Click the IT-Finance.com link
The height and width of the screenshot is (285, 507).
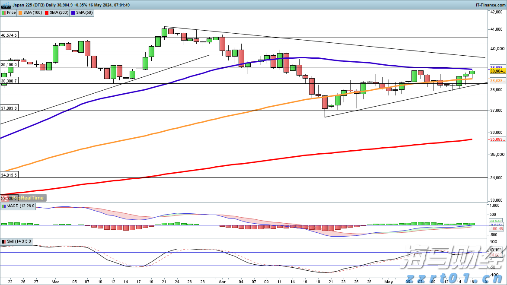pos(490,5)
